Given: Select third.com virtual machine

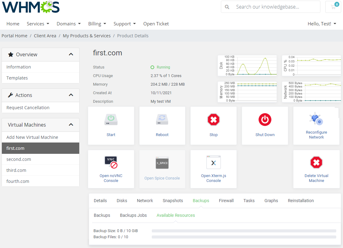Looking at the screenshot, I should click(40, 170).
